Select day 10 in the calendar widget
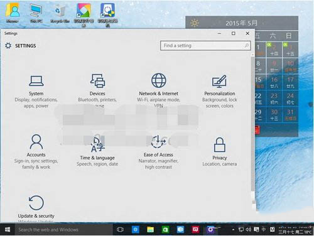Viewport: 314px width, 236px height. 290,66
